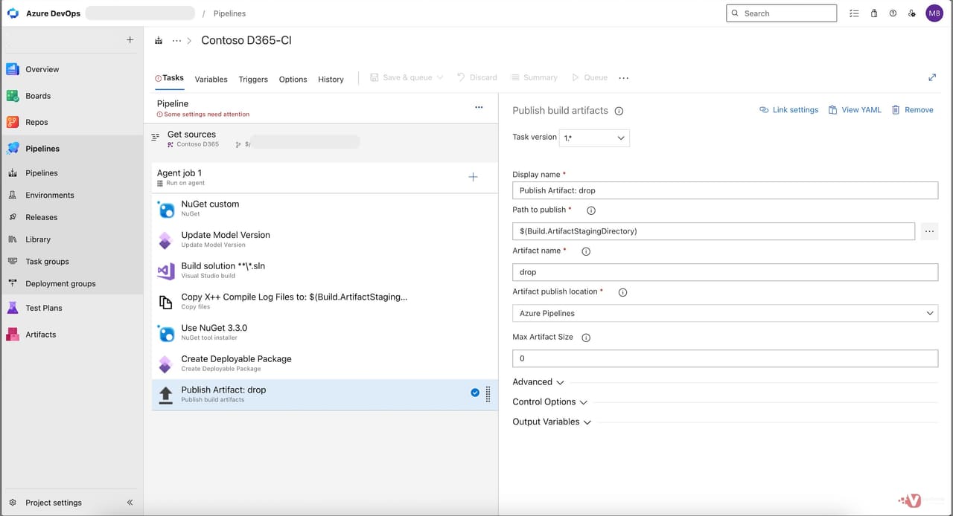
Task: Remove the selected task
Action: pyautogui.click(x=912, y=110)
